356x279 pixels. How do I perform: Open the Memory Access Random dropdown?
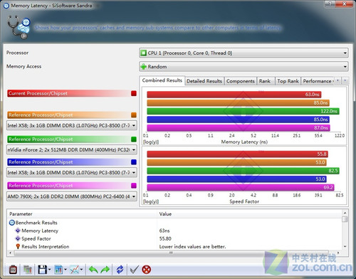pos(244,66)
